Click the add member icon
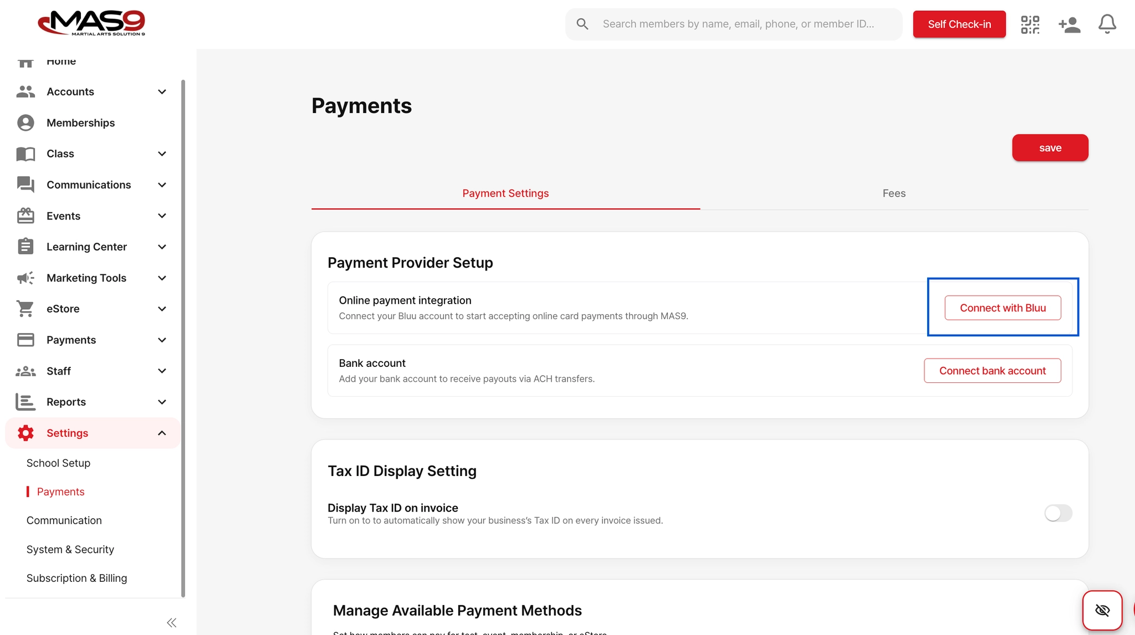Image resolution: width=1135 pixels, height=635 pixels. pos(1069,24)
